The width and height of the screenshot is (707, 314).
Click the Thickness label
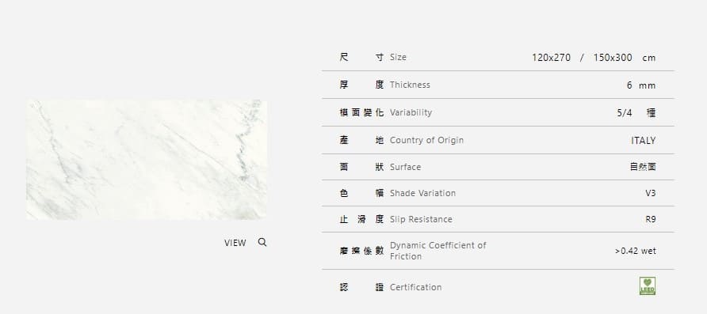point(410,85)
